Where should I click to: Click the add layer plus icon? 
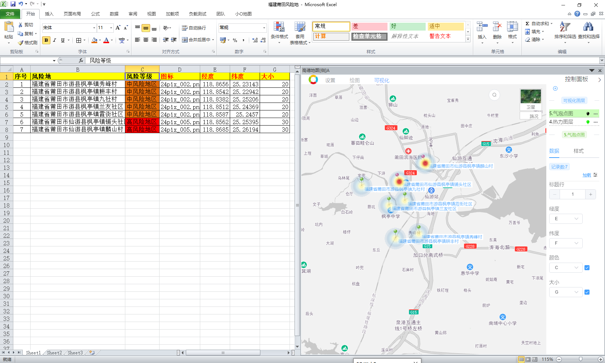click(555, 89)
